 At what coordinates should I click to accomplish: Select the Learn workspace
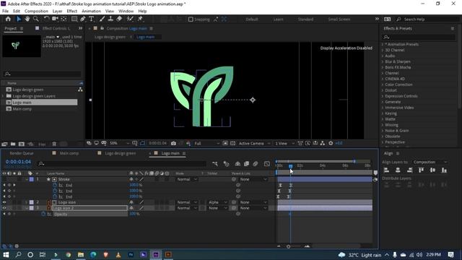pyautogui.click(x=278, y=19)
